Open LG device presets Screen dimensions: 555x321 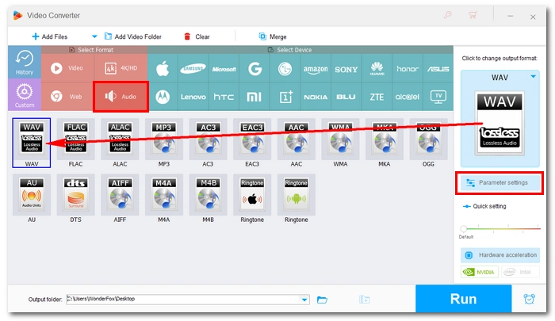pos(285,68)
